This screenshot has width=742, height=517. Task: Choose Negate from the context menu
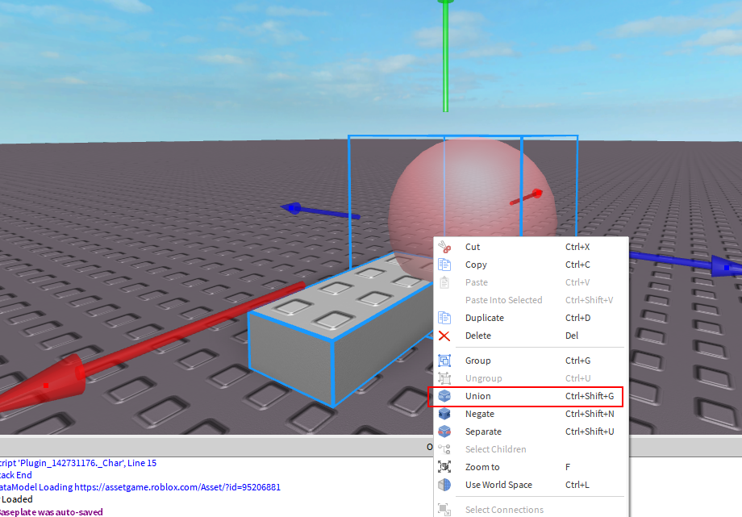pyautogui.click(x=531, y=414)
